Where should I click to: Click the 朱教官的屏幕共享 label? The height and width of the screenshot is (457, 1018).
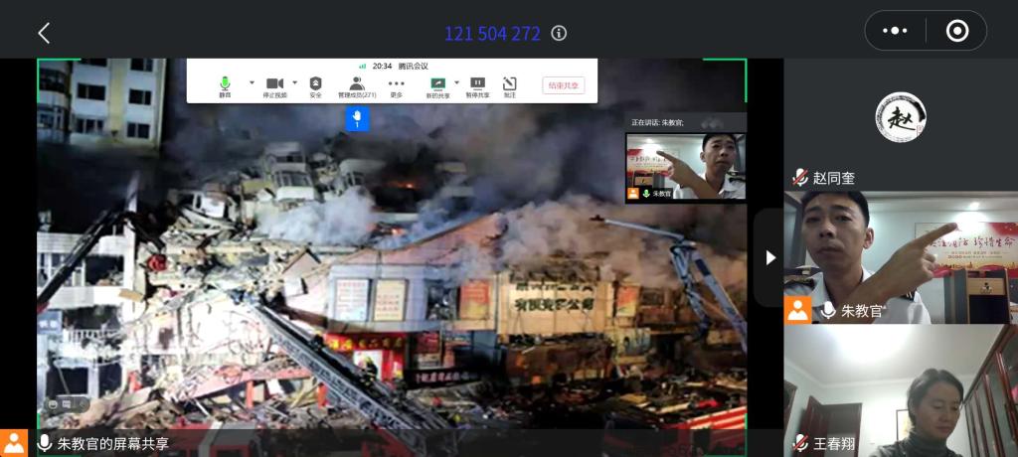pyautogui.click(x=113, y=444)
